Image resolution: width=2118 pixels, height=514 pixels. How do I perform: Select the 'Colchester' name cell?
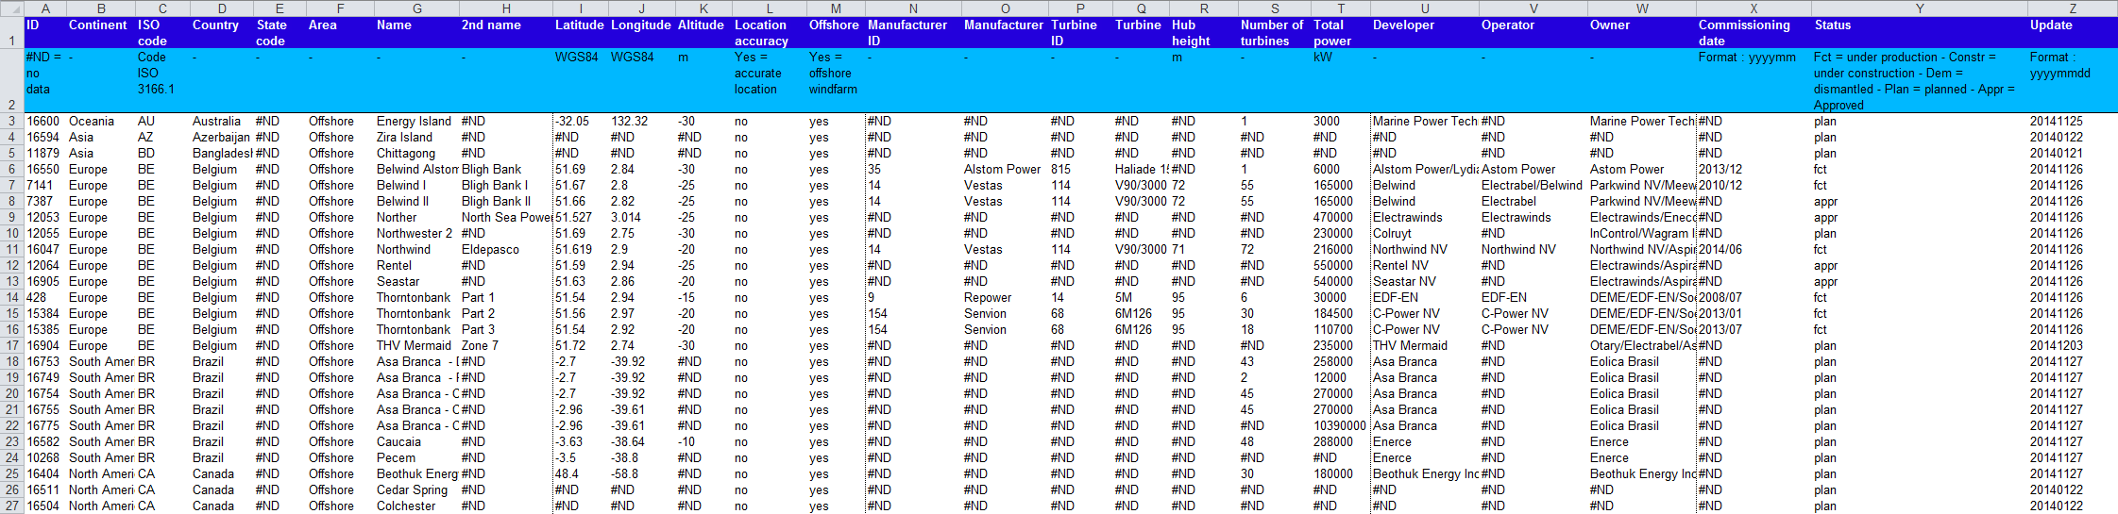coord(416,506)
